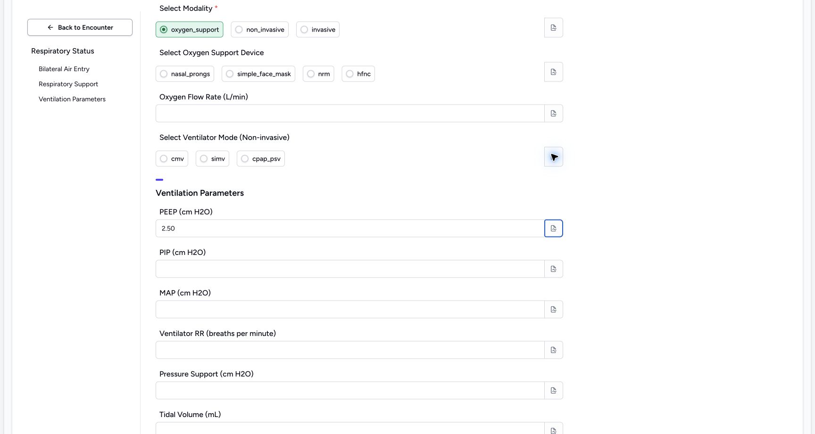Open the note icon beside Pressure Support field
815x434 pixels.
click(x=554, y=391)
